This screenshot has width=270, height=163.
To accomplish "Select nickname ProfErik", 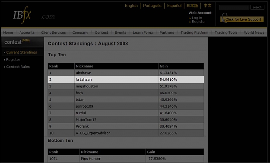I will pyautogui.click(x=83, y=126).
